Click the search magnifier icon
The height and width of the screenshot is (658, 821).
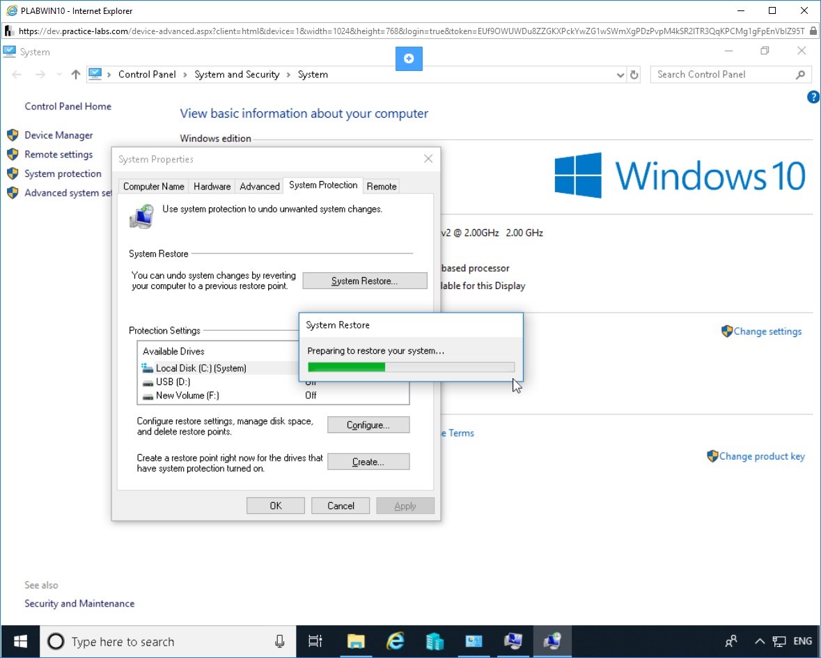point(800,75)
